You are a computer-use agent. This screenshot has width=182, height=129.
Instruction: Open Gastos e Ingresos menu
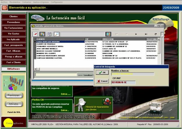pyautogui.click(x=41, y=2)
